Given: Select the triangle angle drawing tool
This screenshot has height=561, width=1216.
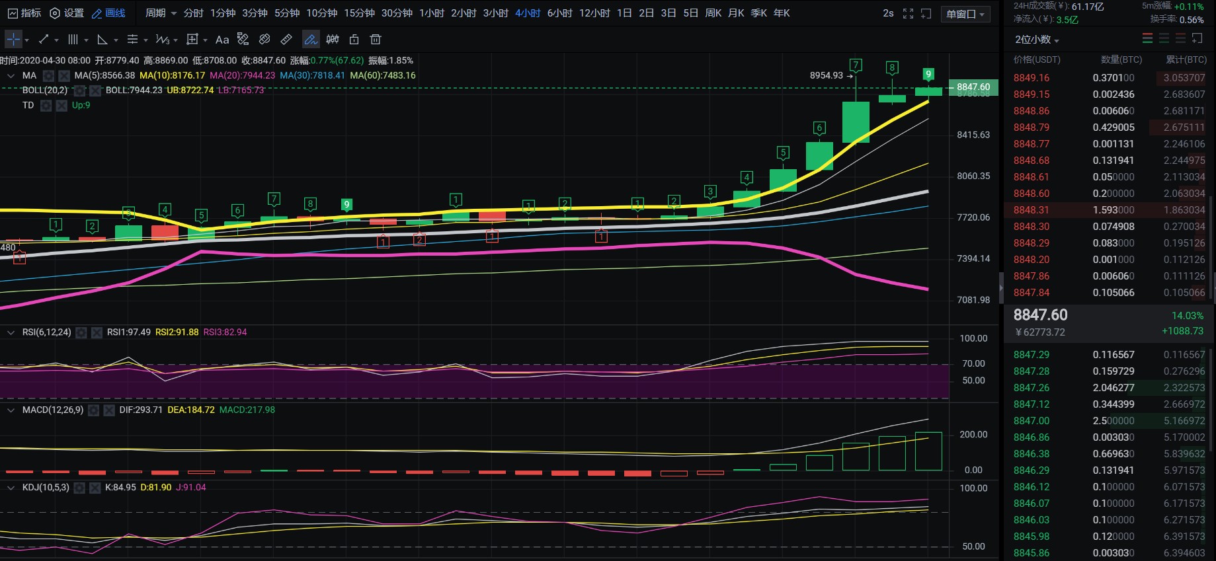Looking at the screenshot, I should pyautogui.click(x=102, y=40).
